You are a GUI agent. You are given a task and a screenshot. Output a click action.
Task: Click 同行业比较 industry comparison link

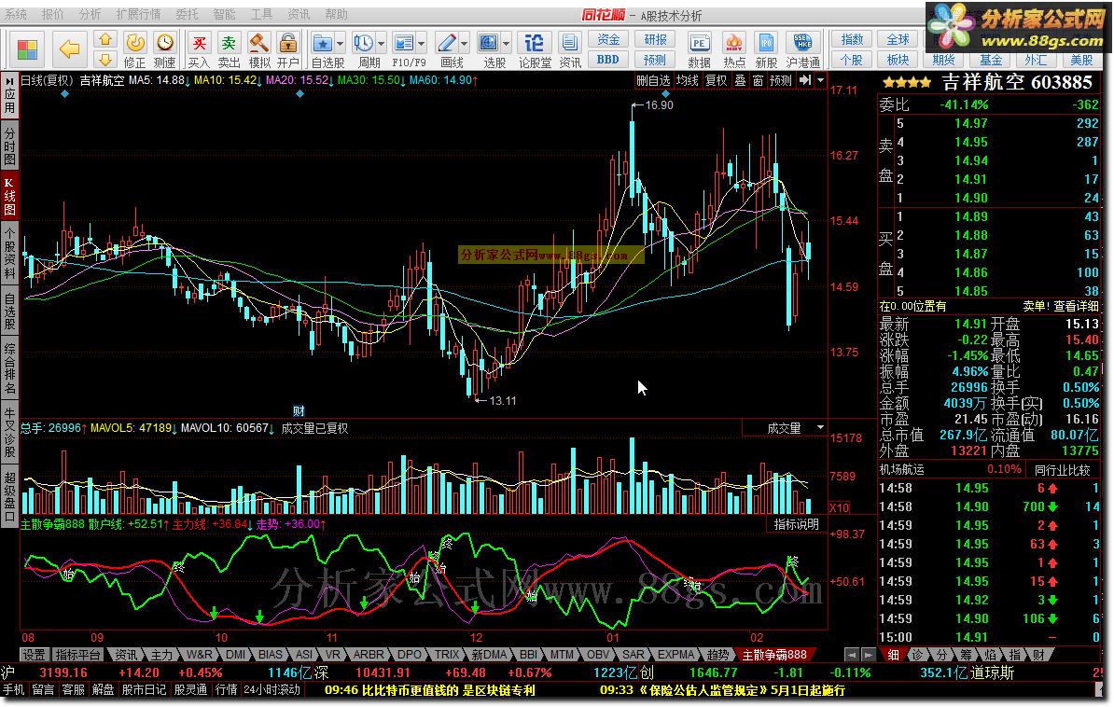click(x=1062, y=470)
